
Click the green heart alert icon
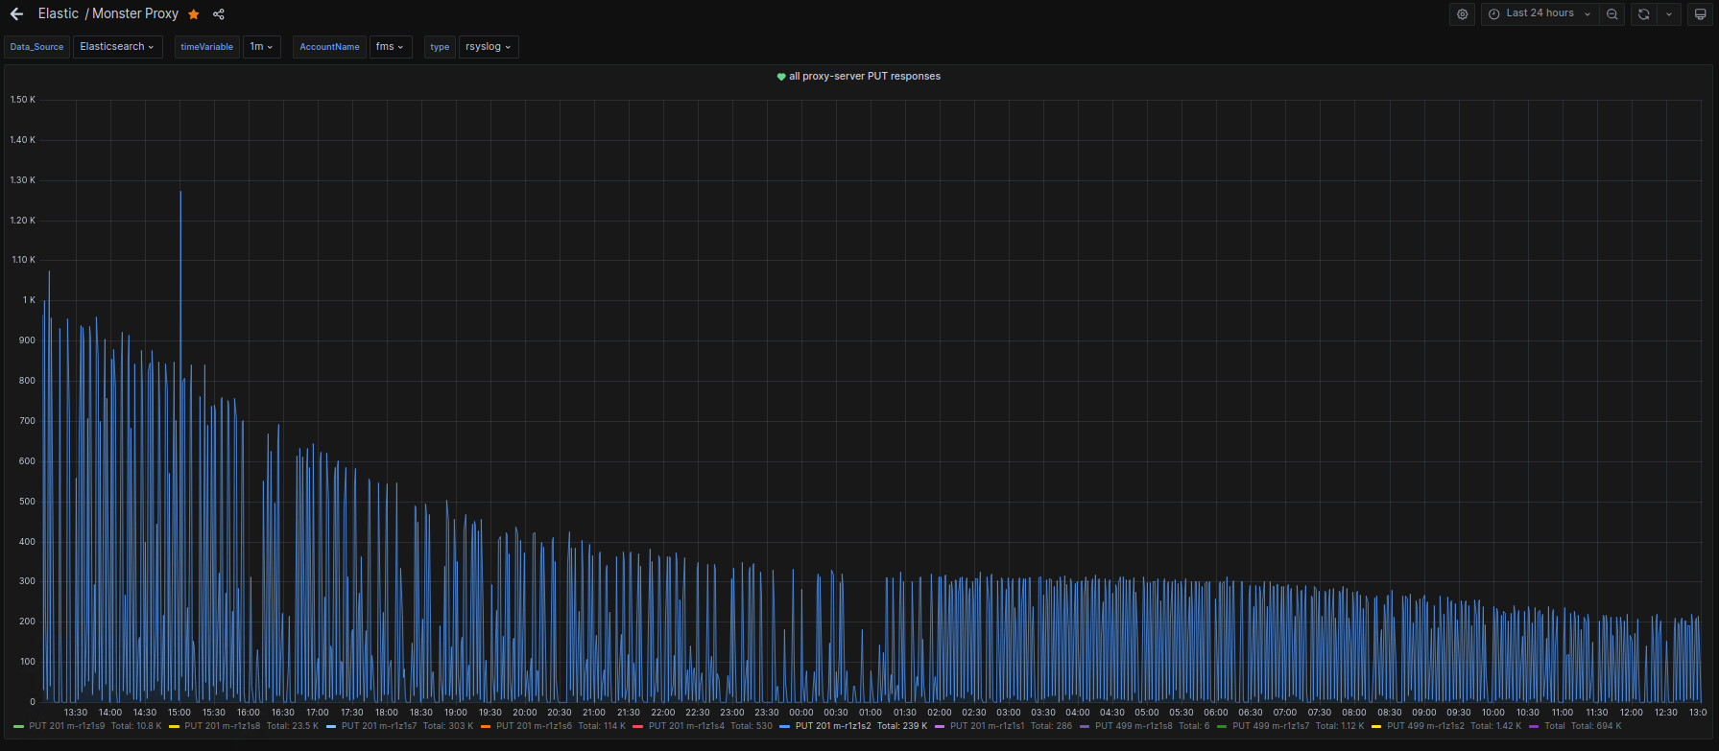pos(781,77)
